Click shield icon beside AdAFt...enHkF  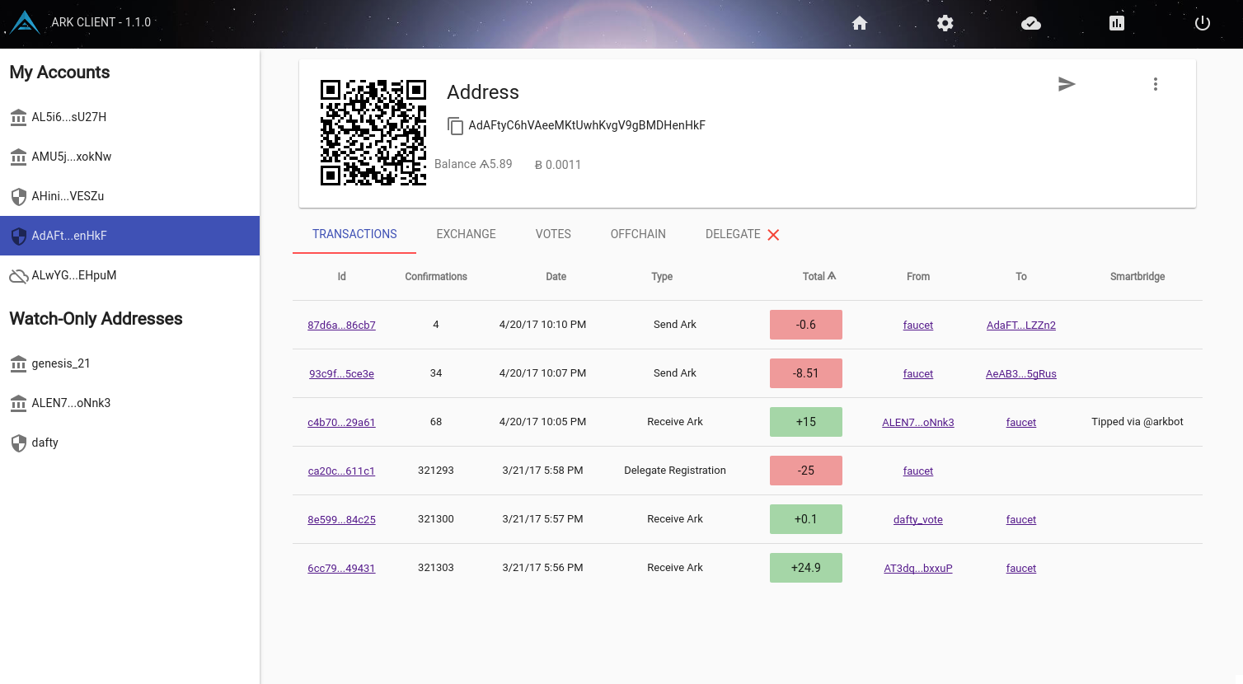(x=18, y=236)
